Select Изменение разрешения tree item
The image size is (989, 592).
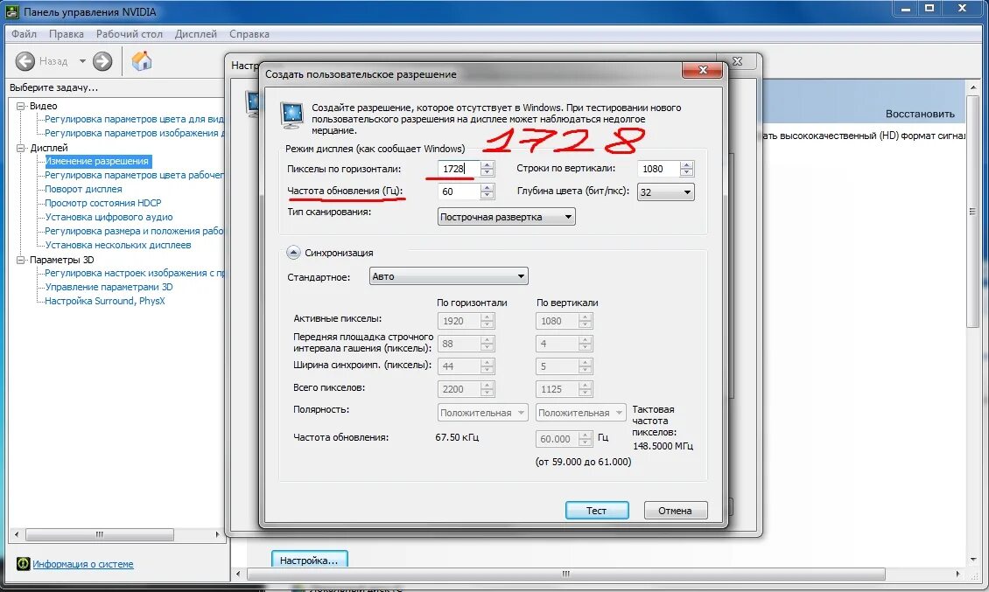click(97, 162)
